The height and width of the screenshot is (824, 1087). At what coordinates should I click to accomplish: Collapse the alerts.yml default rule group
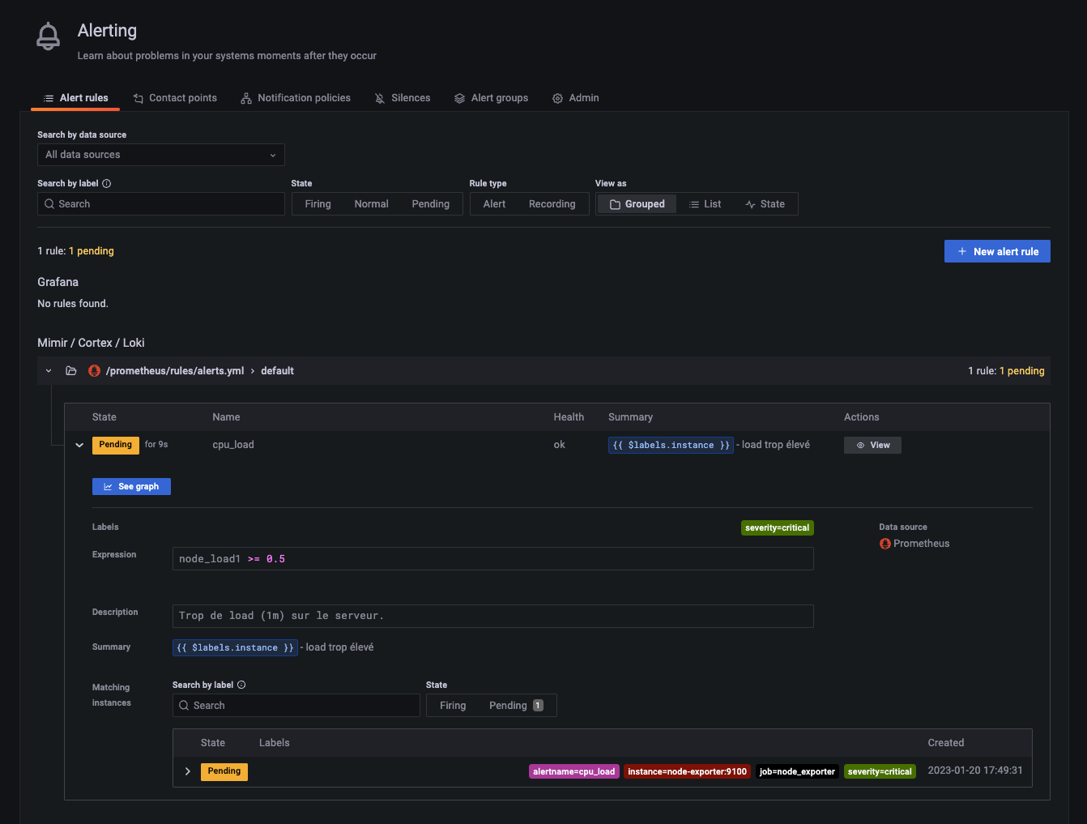pos(49,371)
